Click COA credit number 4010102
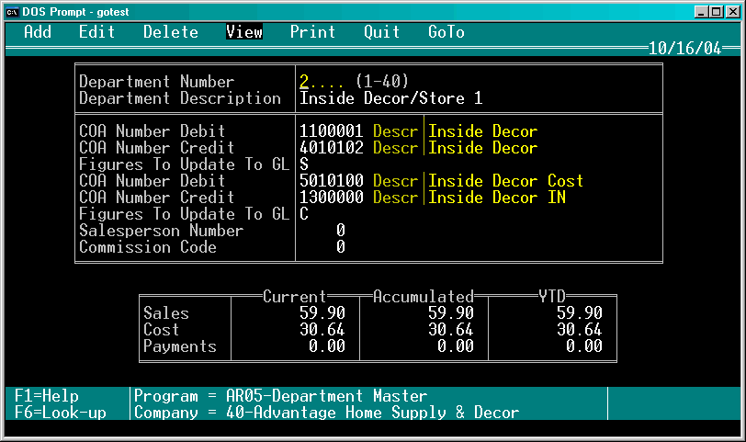Viewport: 746px width, 442px height. (332, 148)
